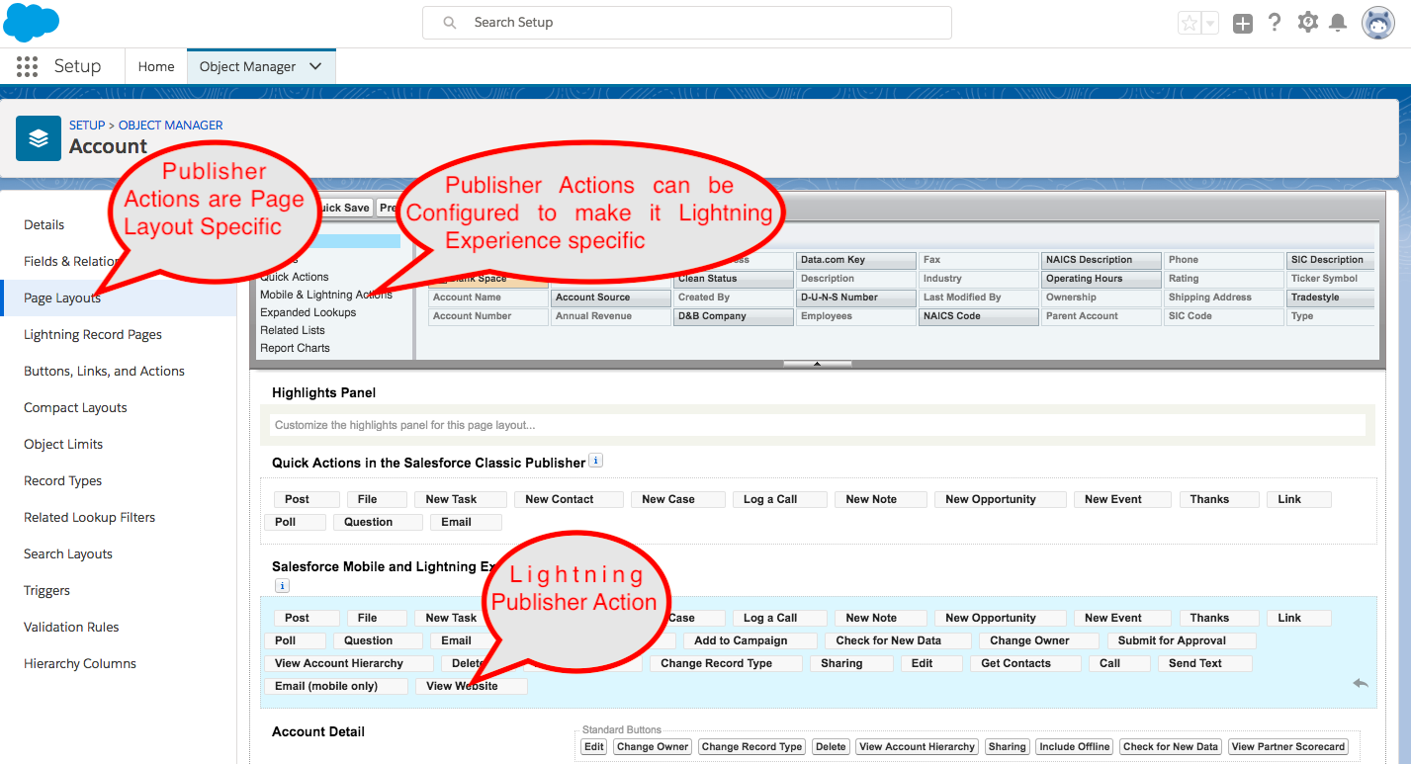Click Include Offline standard button
This screenshot has width=1411, height=764.
[1075, 747]
